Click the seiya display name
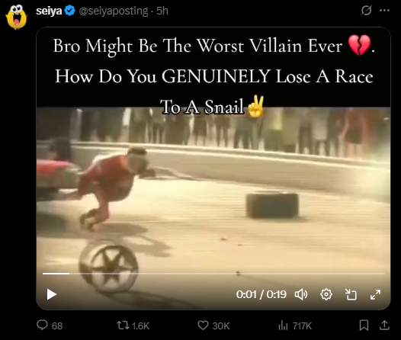Screen dimensions: 401x340 coord(49,11)
